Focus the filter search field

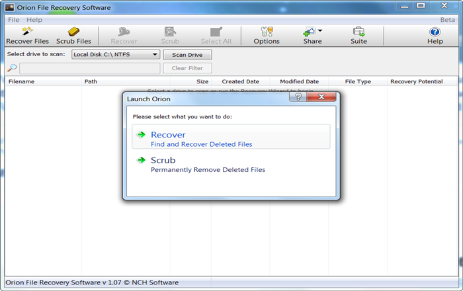[90, 68]
